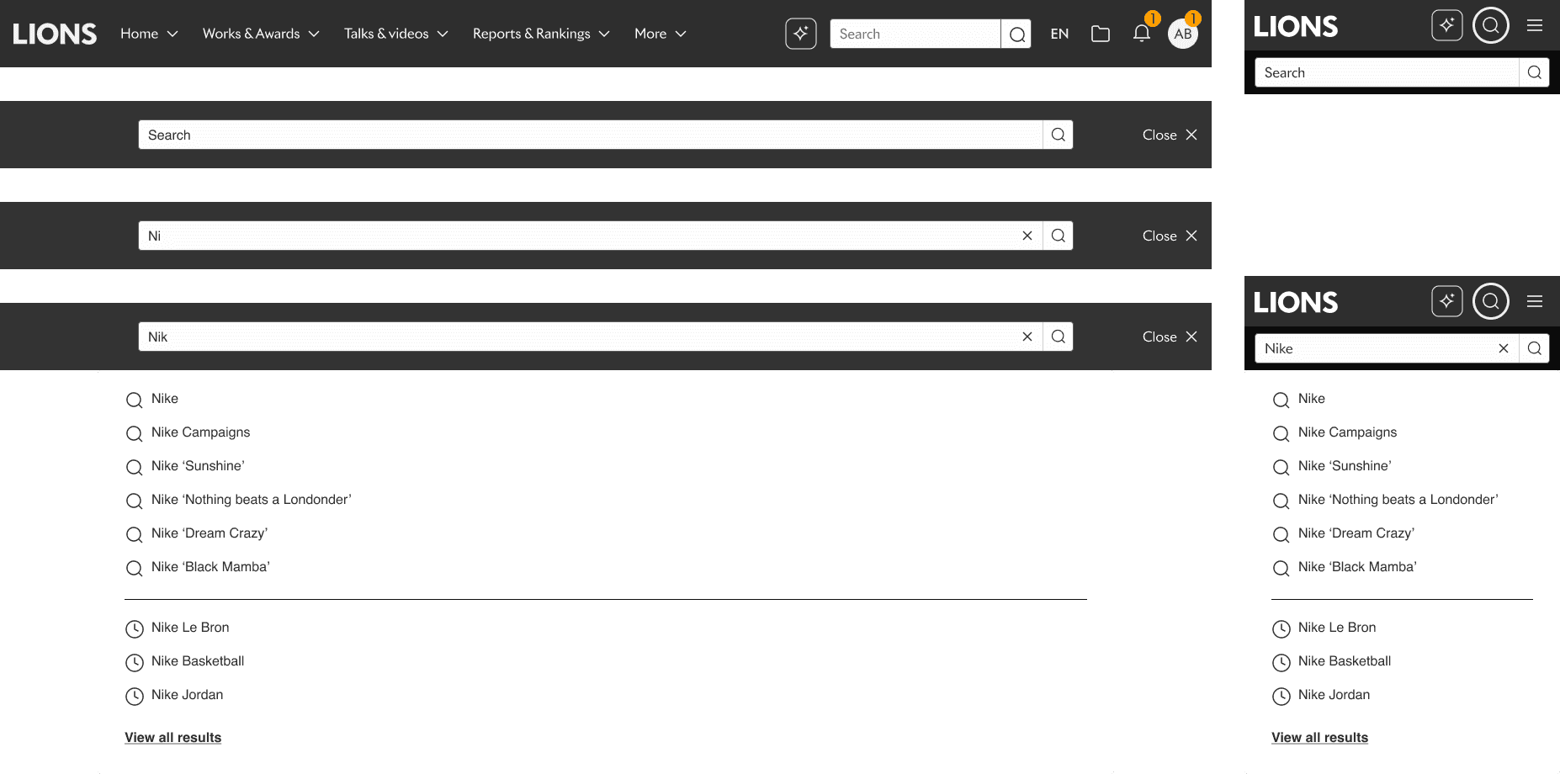Expand the Reports & Rankings menu
Image resolution: width=1560 pixels, height=774 pixels.
[x=541, y=34]
